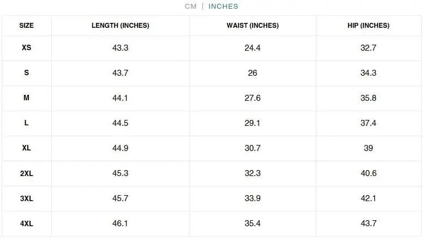Click hip value 42.1 for 3XL

click(368, 198)
